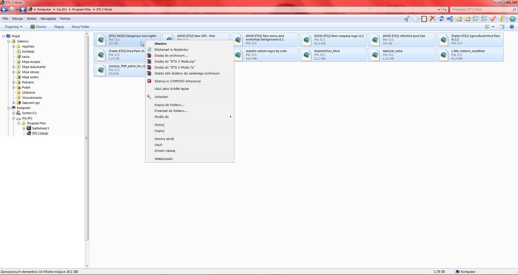The width and height of the screenshot is (518, 275).
Task: Click the RealisticTires_Mod file icon
Action: [307, 55]
